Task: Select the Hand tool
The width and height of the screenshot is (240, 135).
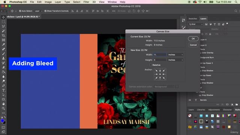Action: point(3,104)
